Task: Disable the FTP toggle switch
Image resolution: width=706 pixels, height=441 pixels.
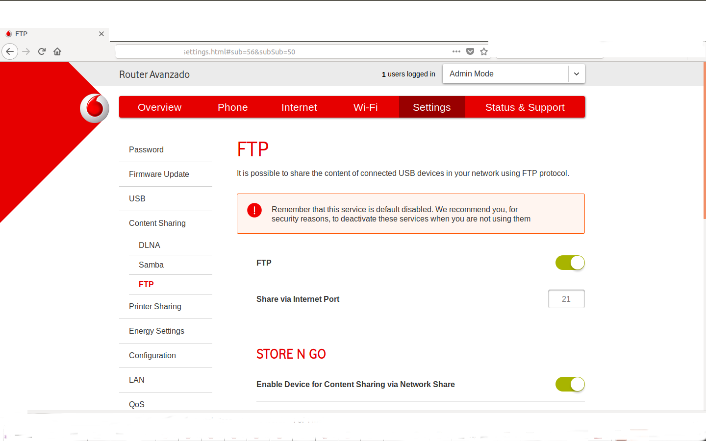Action: (570, 263)
